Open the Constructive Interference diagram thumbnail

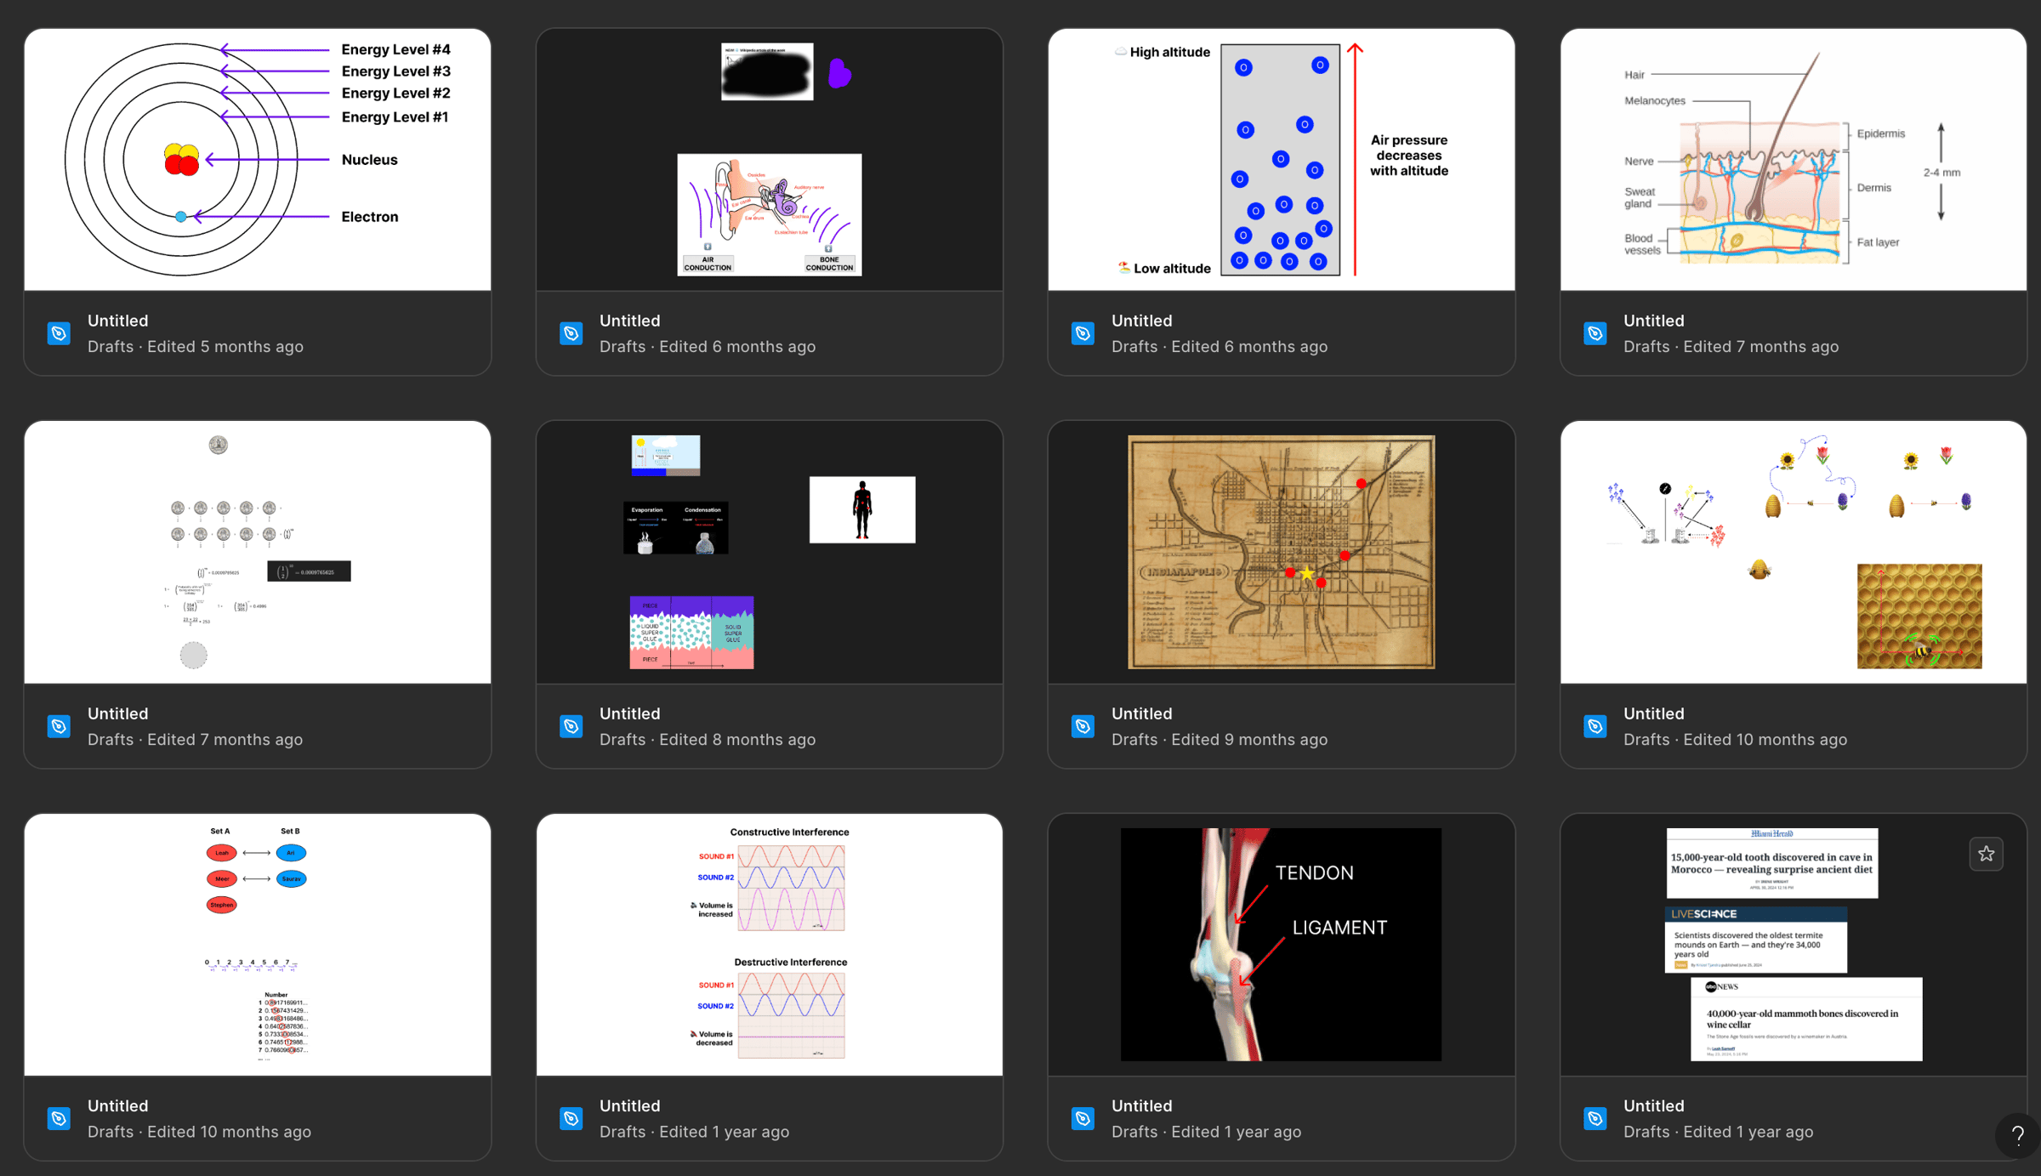[x=770, y=944]
